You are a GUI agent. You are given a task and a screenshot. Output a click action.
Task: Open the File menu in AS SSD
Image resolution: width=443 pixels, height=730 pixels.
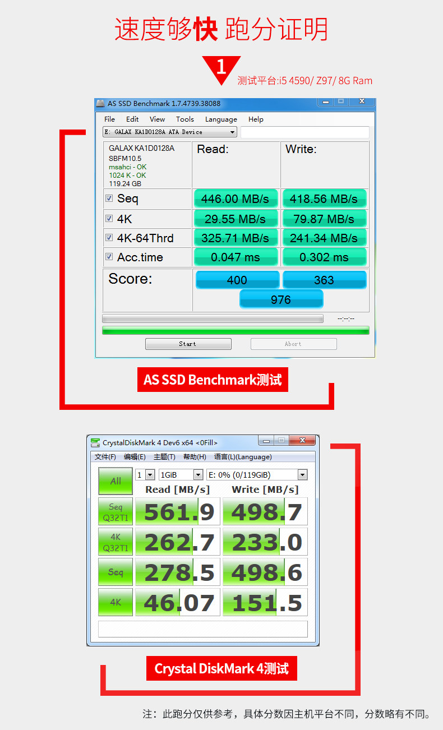click(x=109, y=119)
